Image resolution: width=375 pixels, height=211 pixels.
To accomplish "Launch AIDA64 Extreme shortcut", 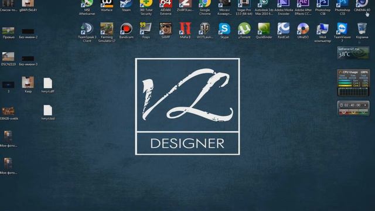I will pos(166,8).
